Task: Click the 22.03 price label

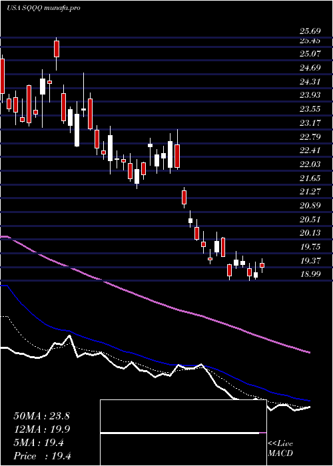Action: point(310,164)
